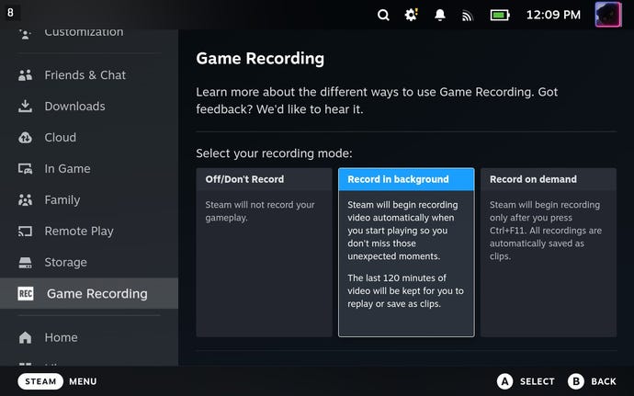Open the Home settings entry
This screenshot has height=396, width=634.
(x=61, y=337)
